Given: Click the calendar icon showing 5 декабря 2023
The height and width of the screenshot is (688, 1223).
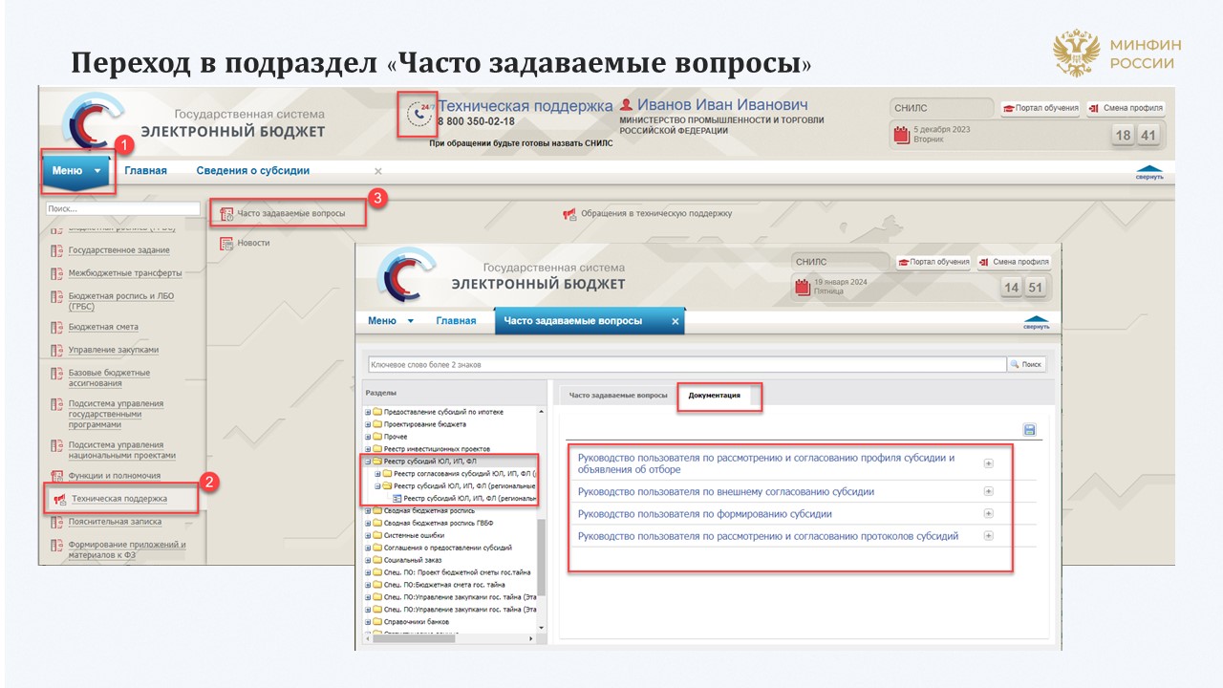Looking at the screenshot, I should pos(901,135).
